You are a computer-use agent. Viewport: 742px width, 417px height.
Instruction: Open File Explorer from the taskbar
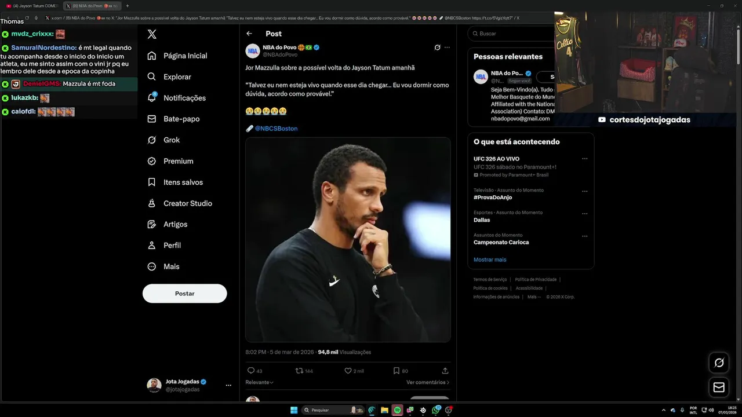click(384, 410)
